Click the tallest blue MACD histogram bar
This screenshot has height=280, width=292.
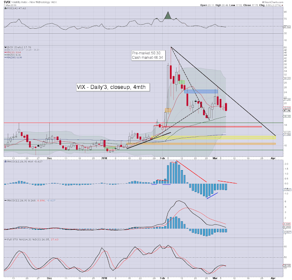177,172
